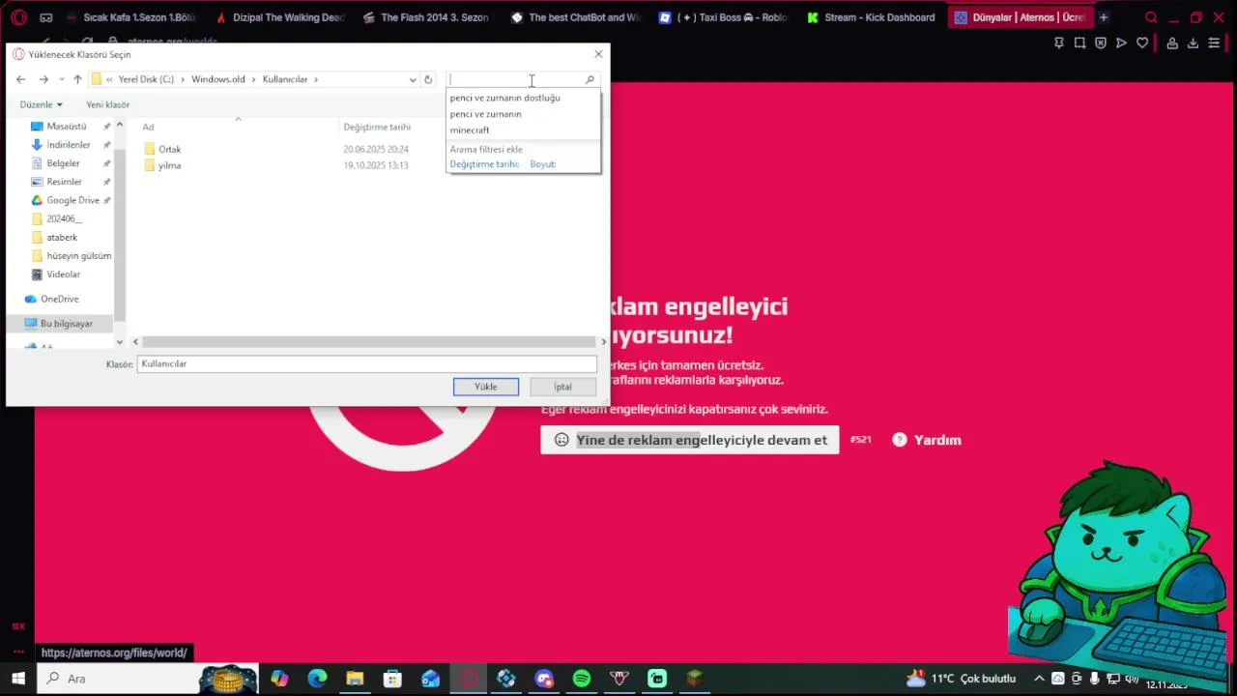1237x696 pixels.
Task: Go forward in the folder dialog
Action: tap(43, 79)
